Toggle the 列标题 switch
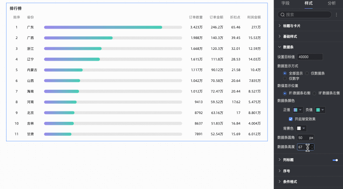 click(335, 160)
